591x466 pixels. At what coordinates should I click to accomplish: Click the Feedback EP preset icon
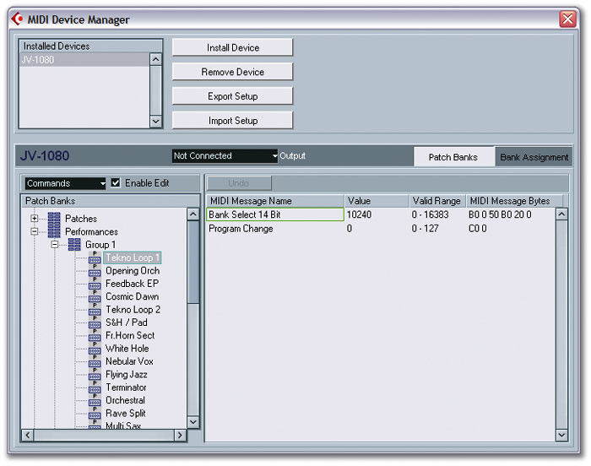click(95, 284)
